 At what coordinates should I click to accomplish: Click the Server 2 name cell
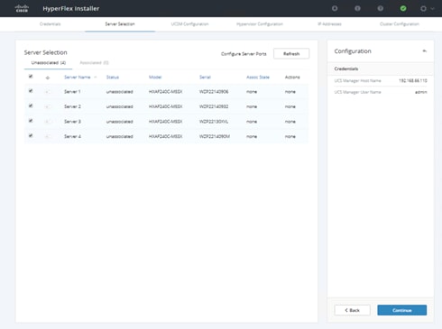click(x=72, y=106)
